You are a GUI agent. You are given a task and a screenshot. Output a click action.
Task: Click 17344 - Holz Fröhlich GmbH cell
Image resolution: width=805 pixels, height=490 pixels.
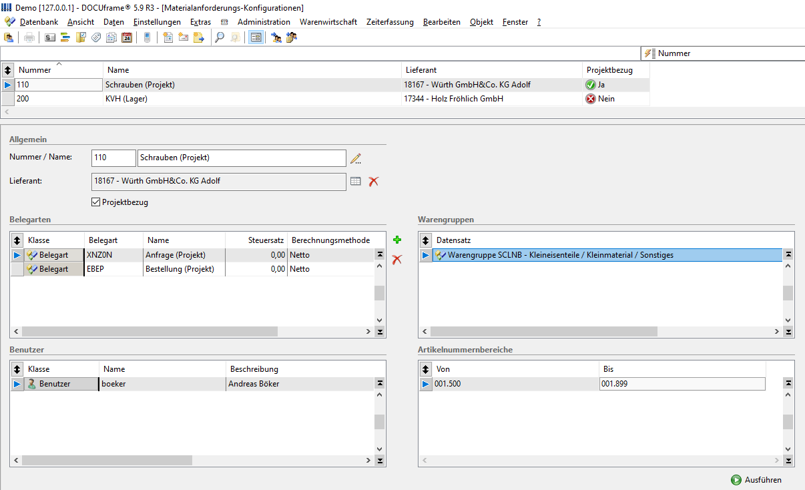tap(492, 99)
